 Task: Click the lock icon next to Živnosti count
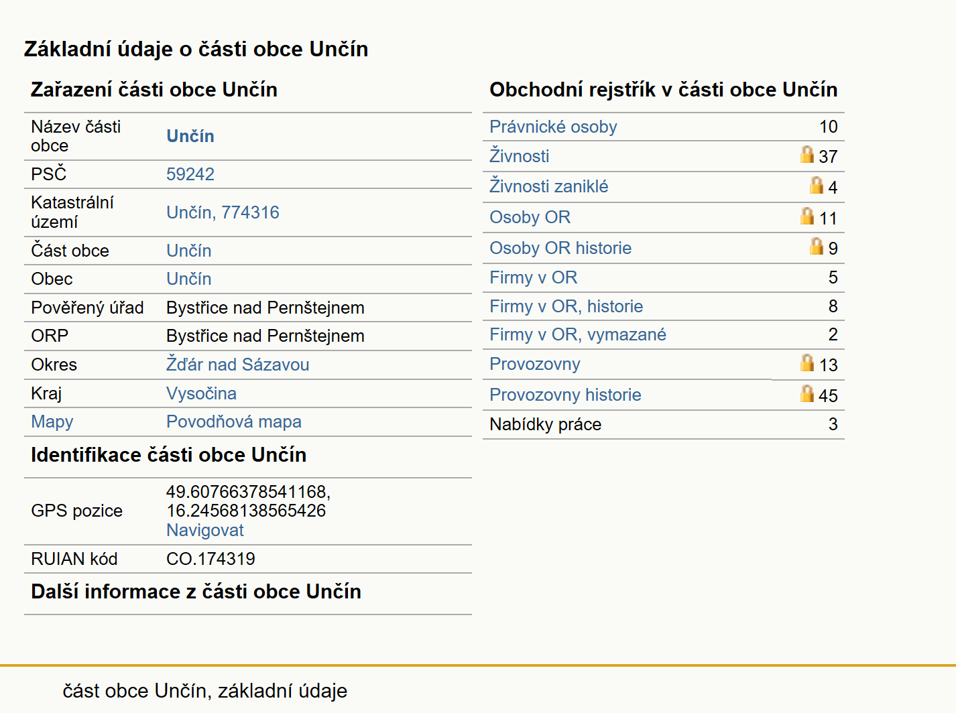click(807, 155)
